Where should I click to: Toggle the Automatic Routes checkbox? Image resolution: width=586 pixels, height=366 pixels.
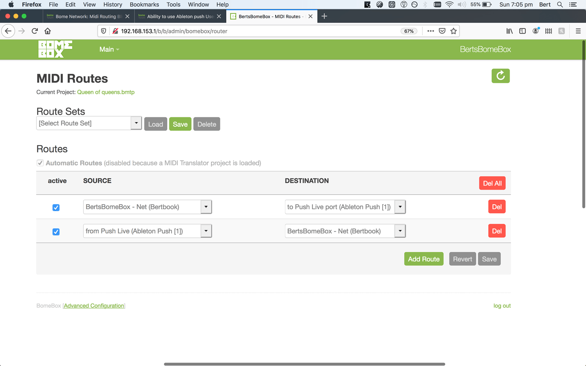40,163
